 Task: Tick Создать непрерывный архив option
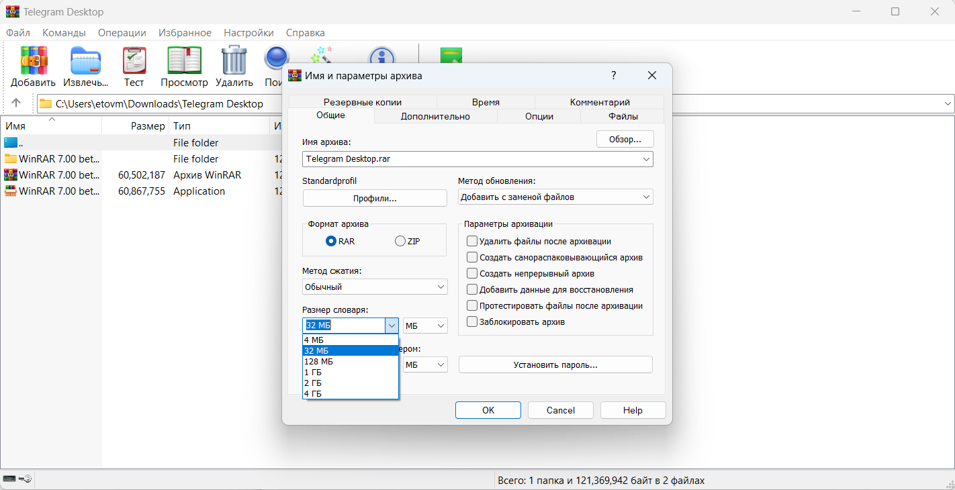click(x=472, y=273)
